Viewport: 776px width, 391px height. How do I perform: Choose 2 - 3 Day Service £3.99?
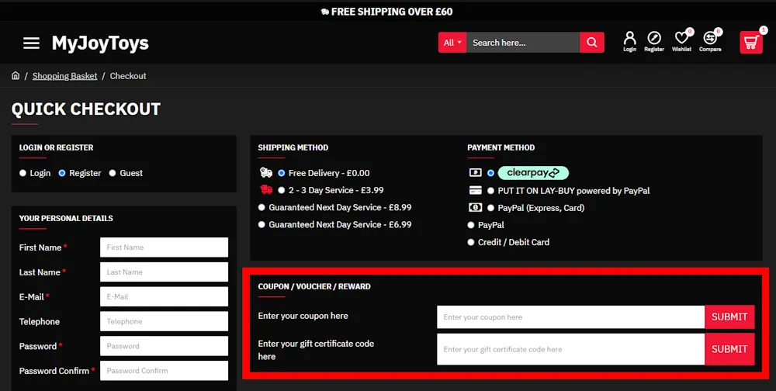point(281,190)
